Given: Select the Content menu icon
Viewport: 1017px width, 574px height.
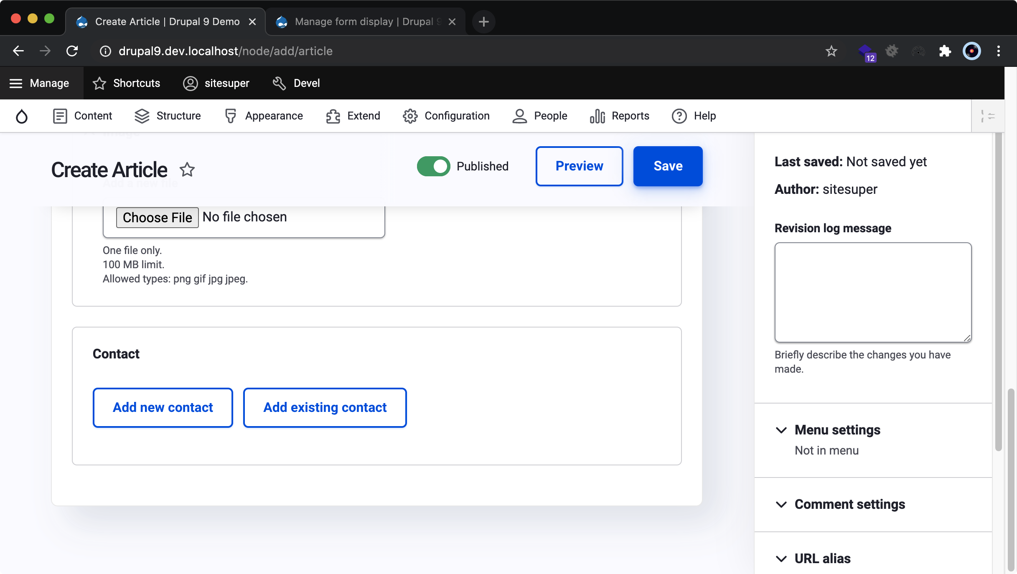Looking at the screenshot, I should click(x=60, y=116).
